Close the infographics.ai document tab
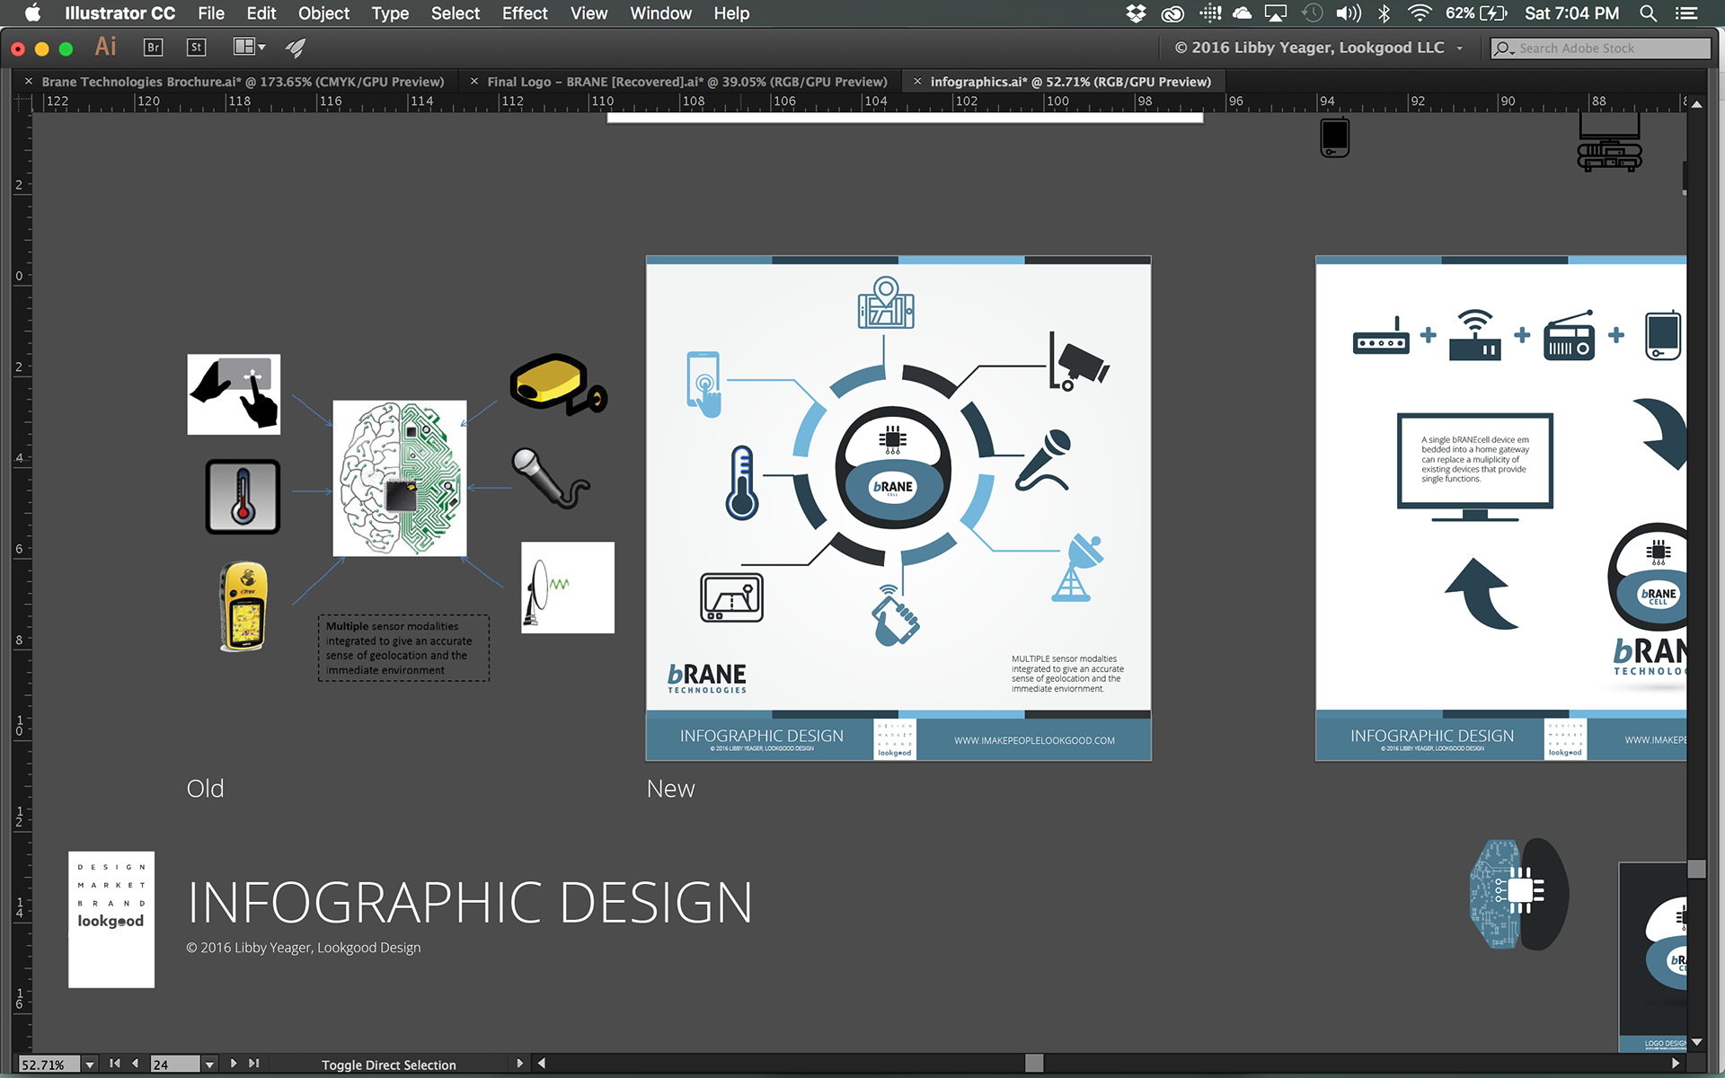The width and height of the screenshot is (1725, 1078). click(x=917, y=81)
